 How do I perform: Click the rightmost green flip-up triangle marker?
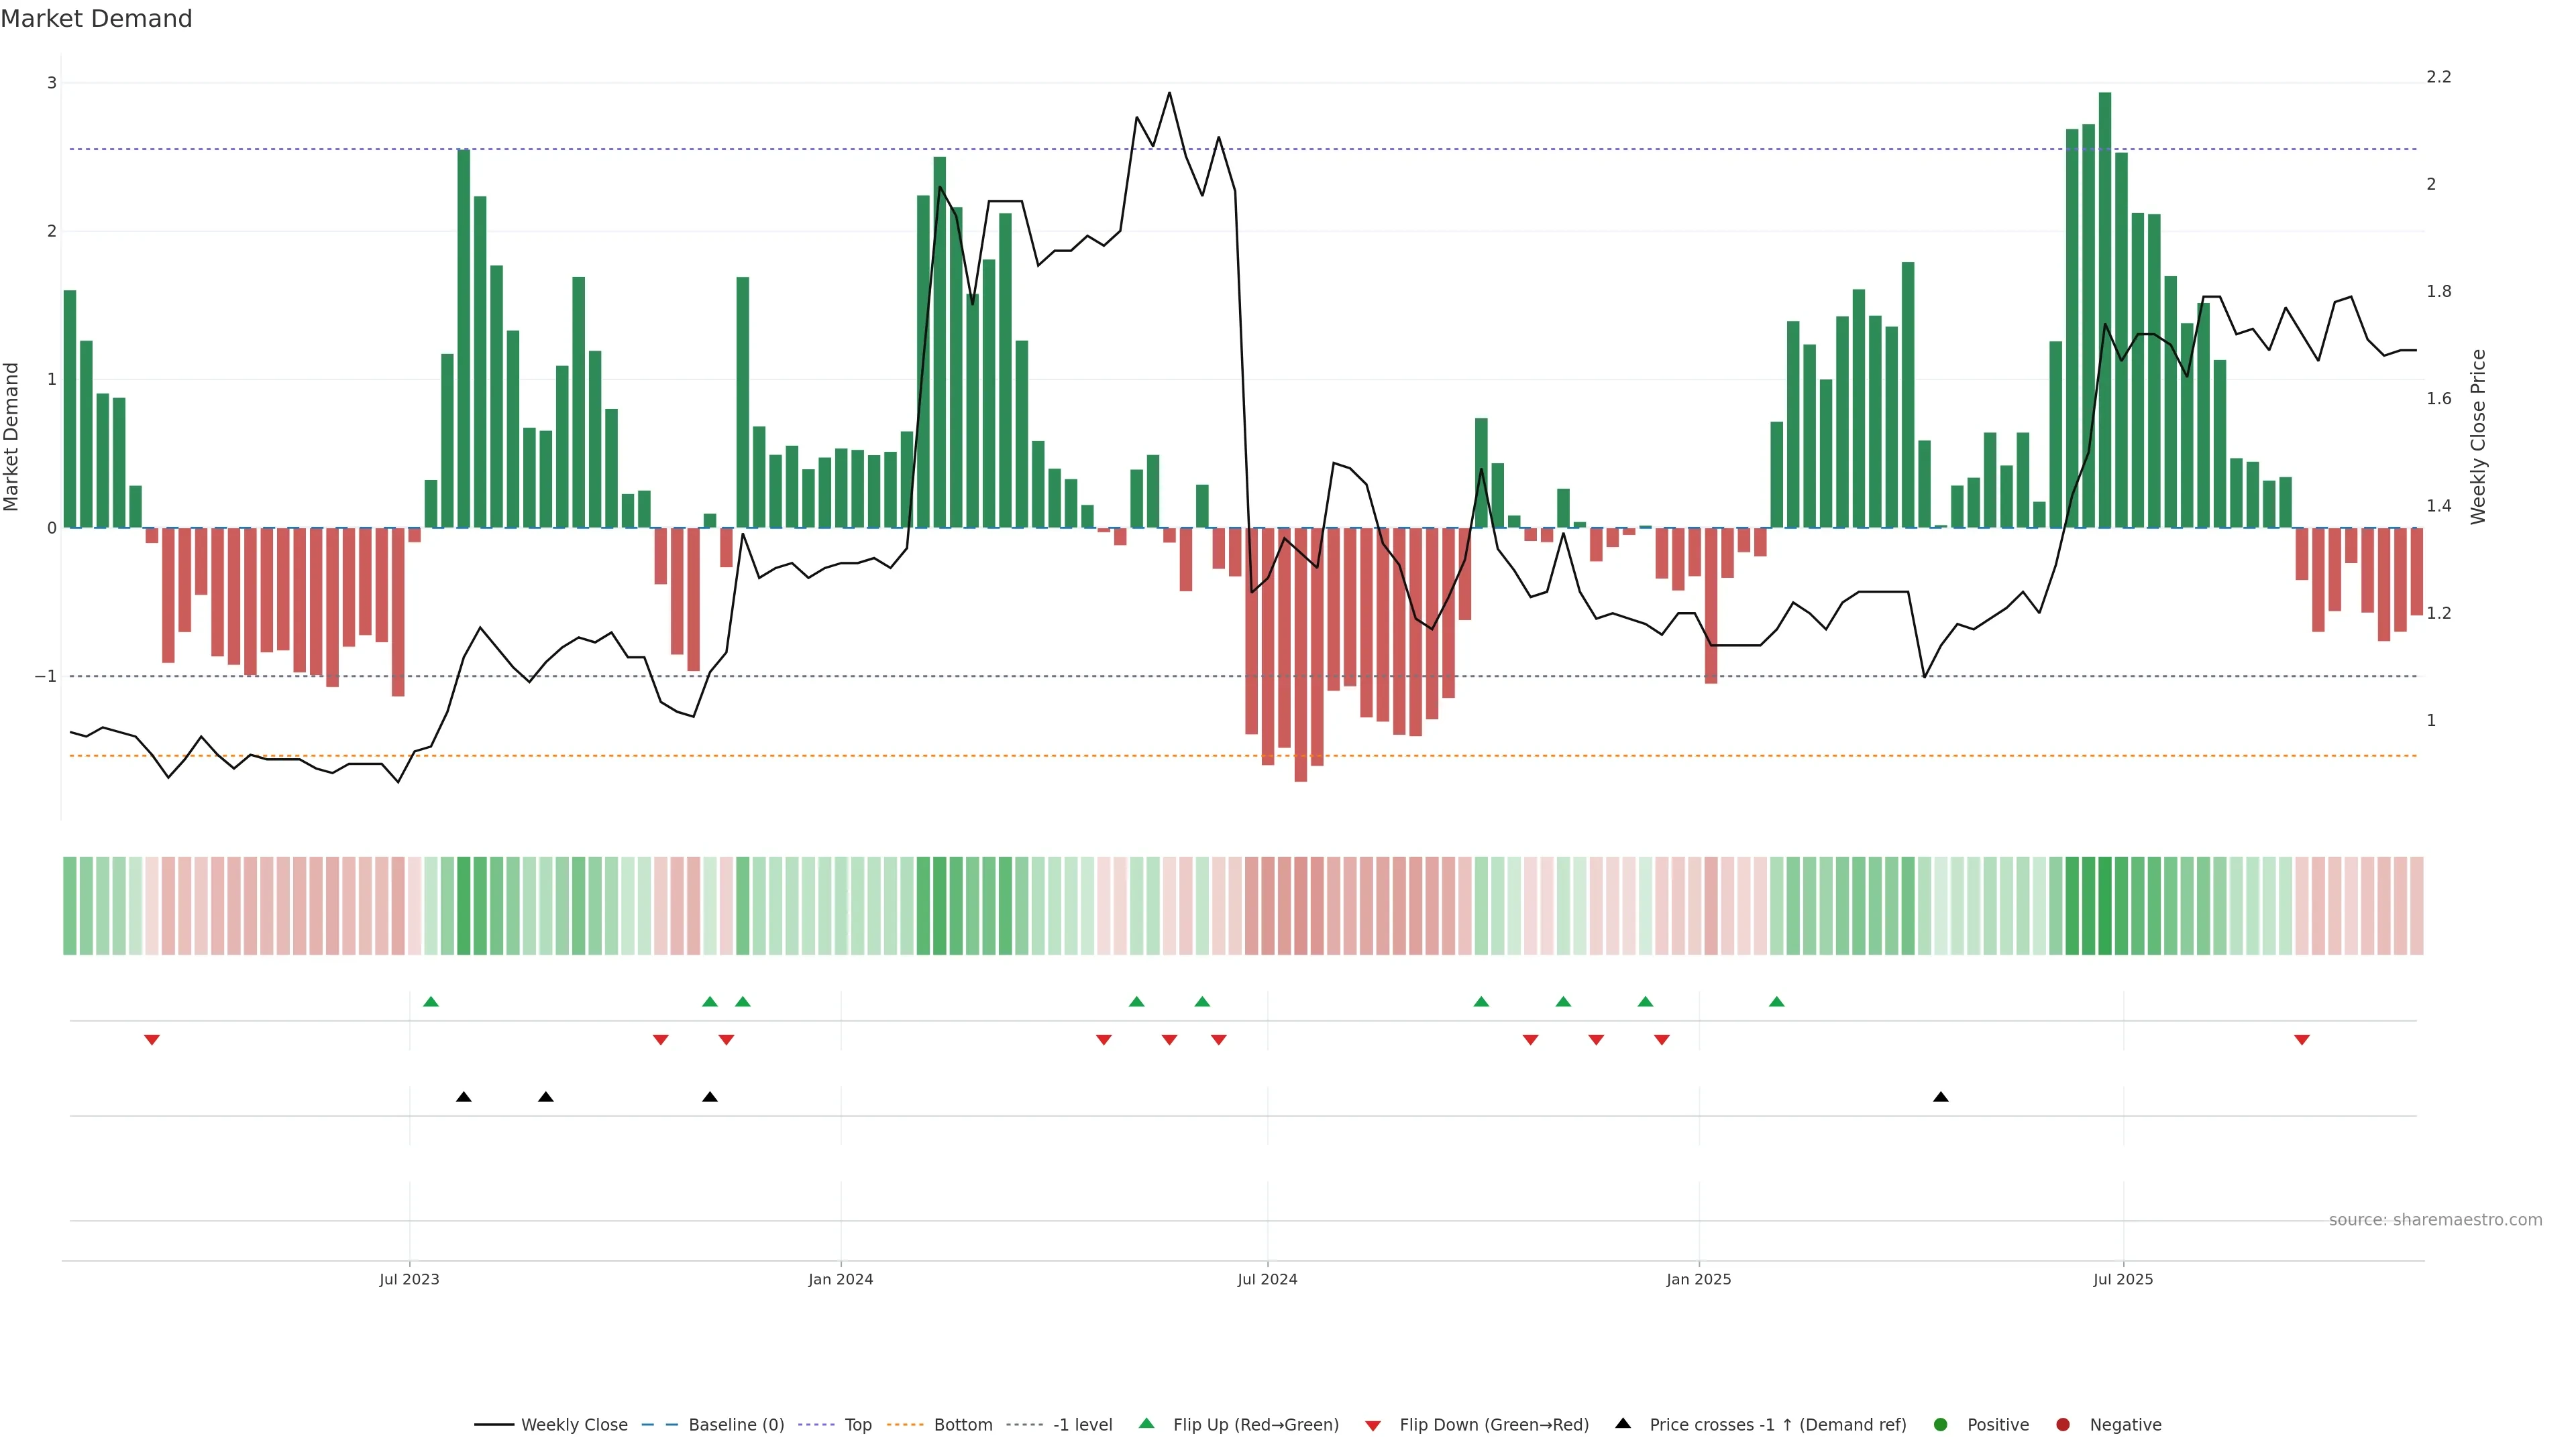(x=1776, y=1002)
